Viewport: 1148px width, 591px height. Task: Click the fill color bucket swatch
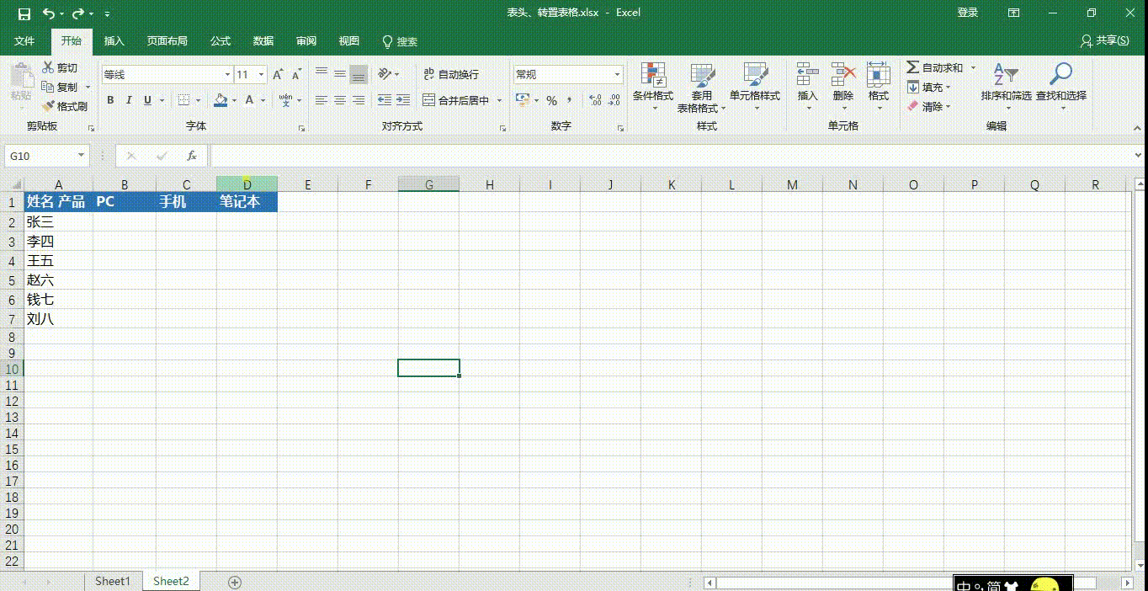pyautogui.click(x=221, y=100)
